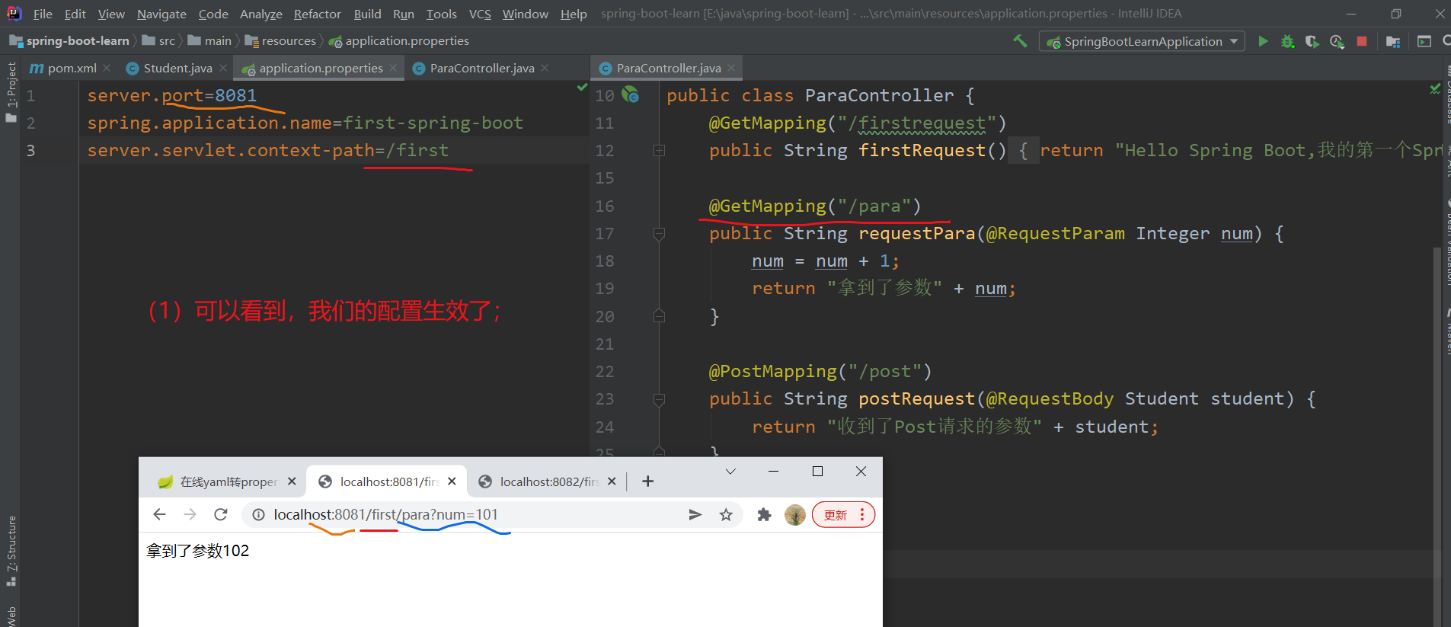The height and width of the screenshot is (627, 1451).
Task: Collapse the requestPara method at line 17
Action: [x=659, y=234]
